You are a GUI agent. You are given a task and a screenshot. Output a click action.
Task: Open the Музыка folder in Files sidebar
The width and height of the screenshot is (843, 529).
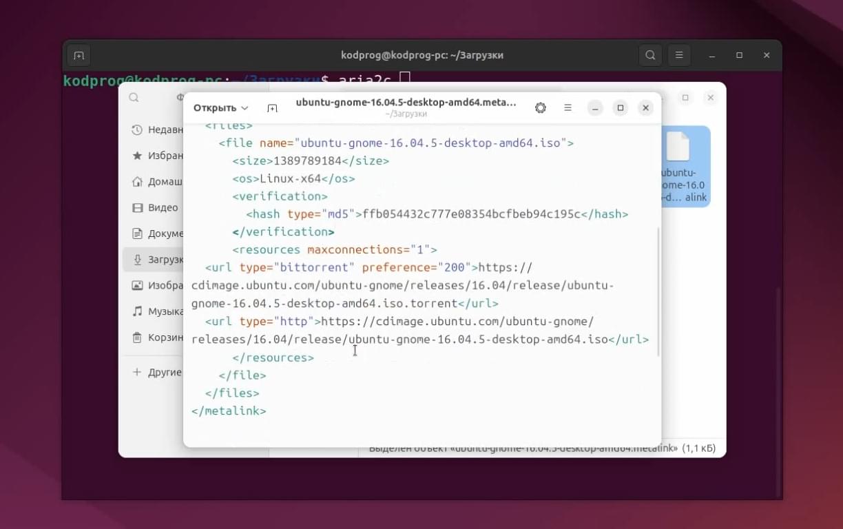pyautogui.click(x=157, y=311)
